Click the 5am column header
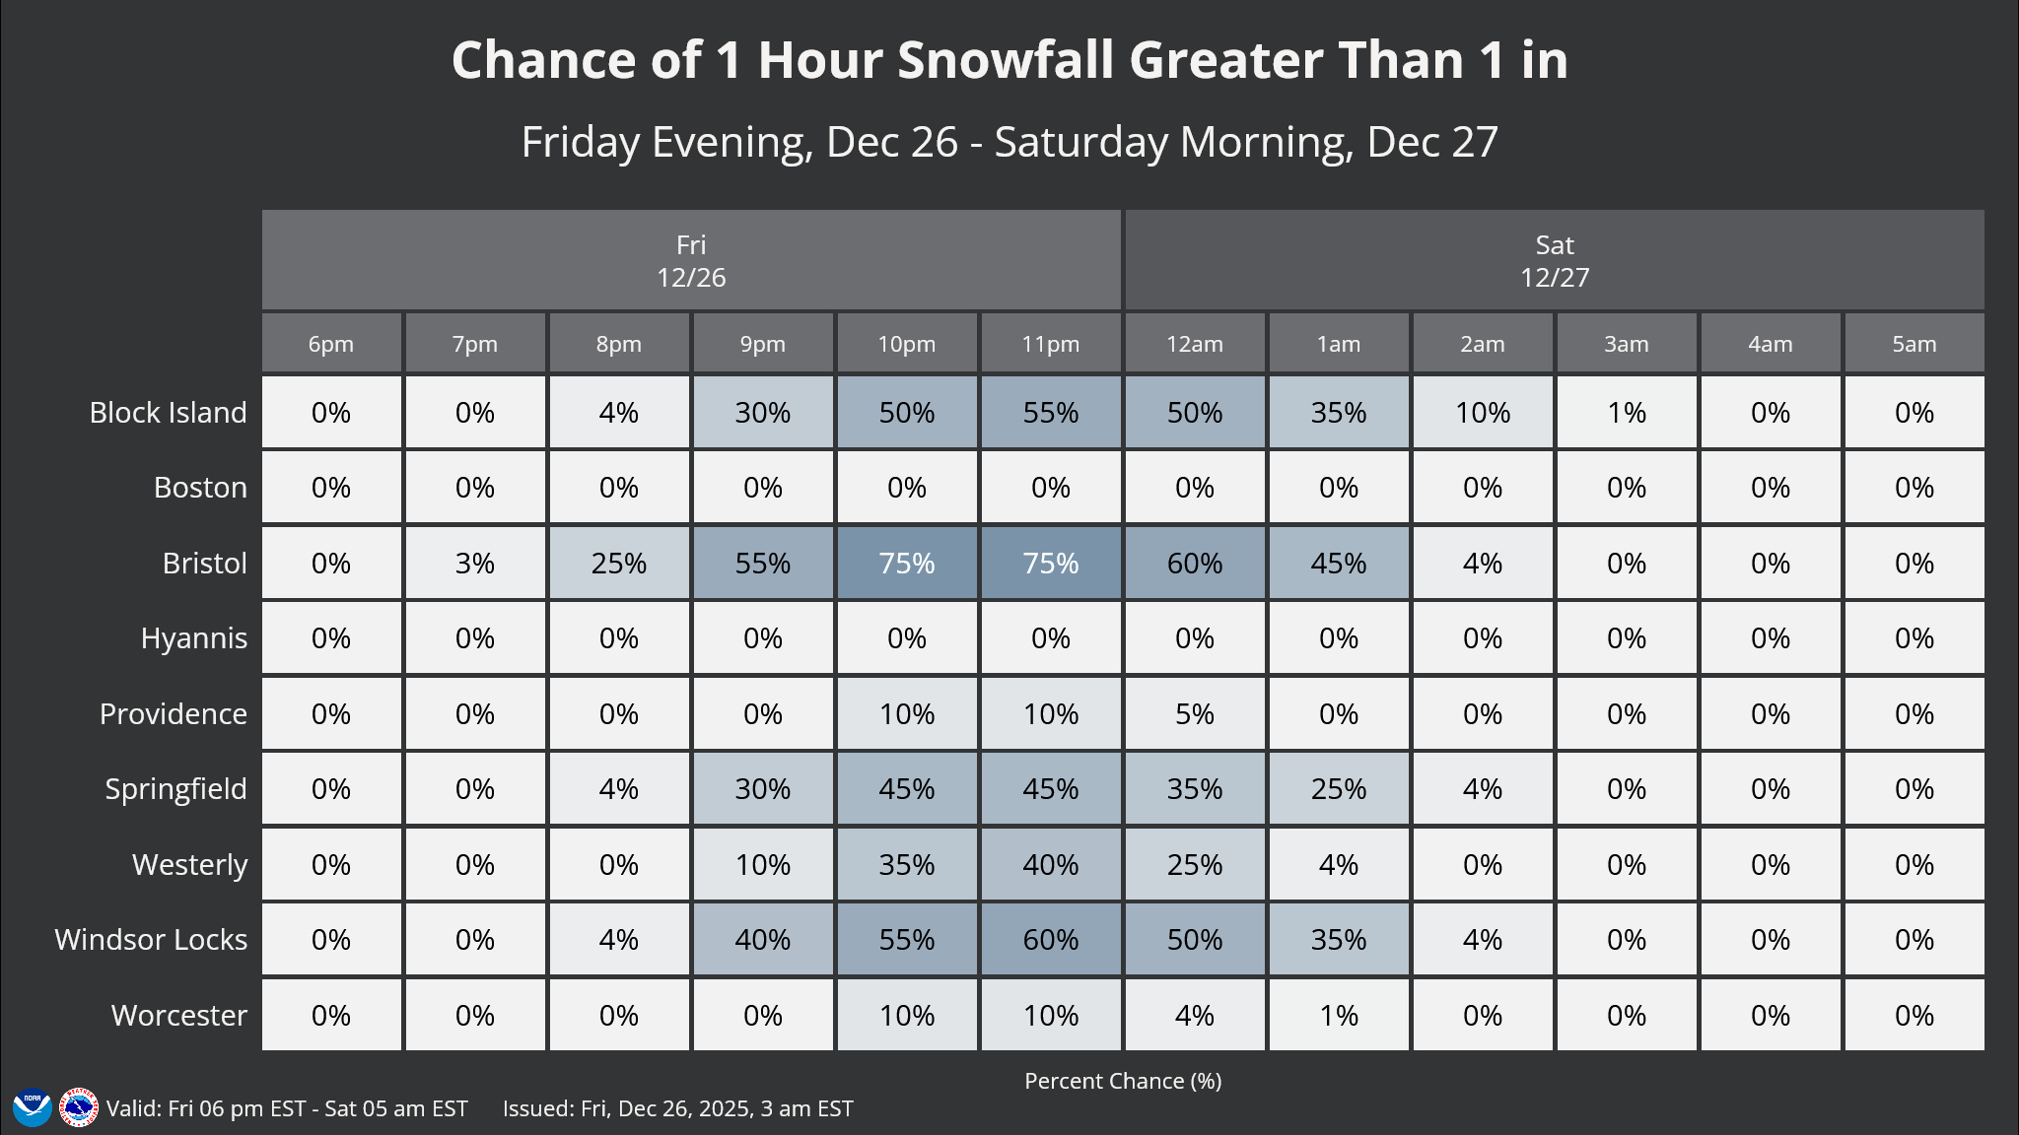Screen dimensions: 2019x1135 click(x=1915, y=344)
